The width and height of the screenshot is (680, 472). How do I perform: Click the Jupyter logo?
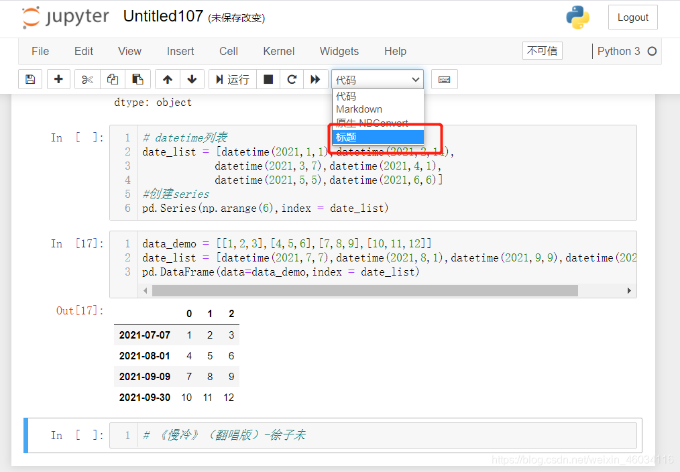coord(66,17)
